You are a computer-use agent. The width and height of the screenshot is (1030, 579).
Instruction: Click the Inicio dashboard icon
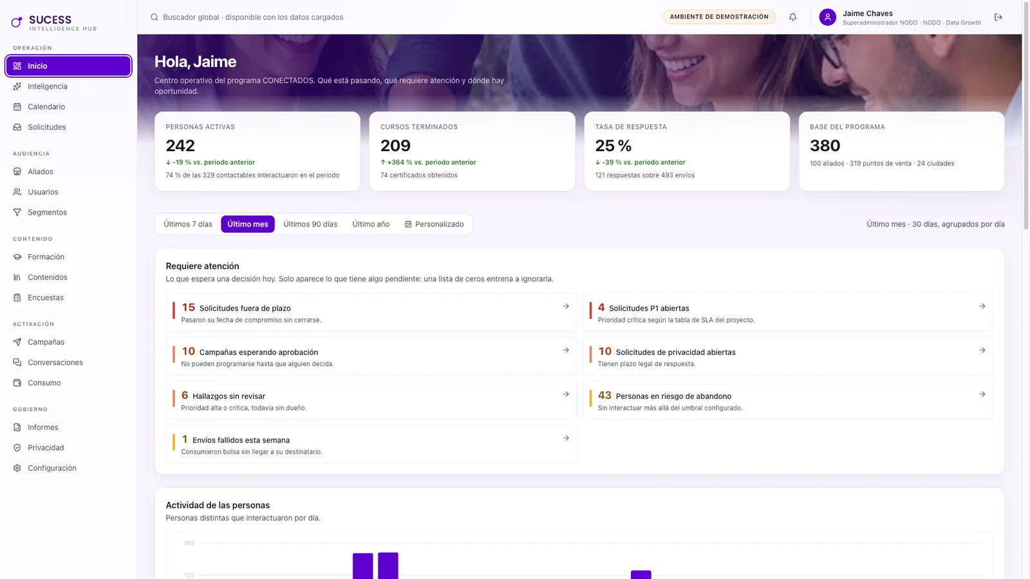point(17,66)
